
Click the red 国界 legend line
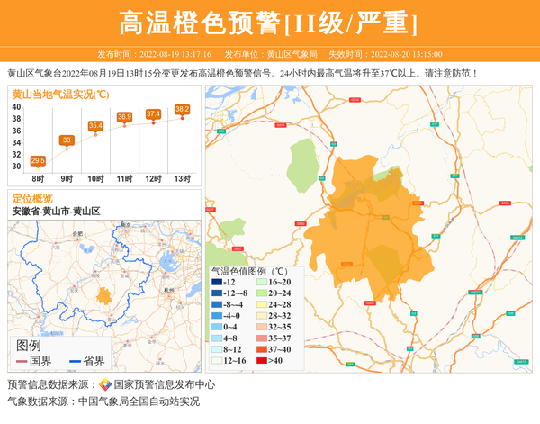(x=22, y=361)
